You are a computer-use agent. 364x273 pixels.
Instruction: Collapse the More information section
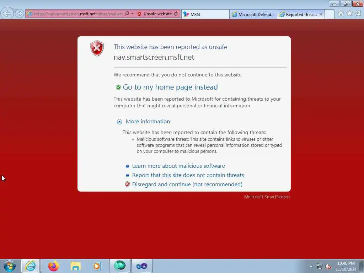pos(119,122)
